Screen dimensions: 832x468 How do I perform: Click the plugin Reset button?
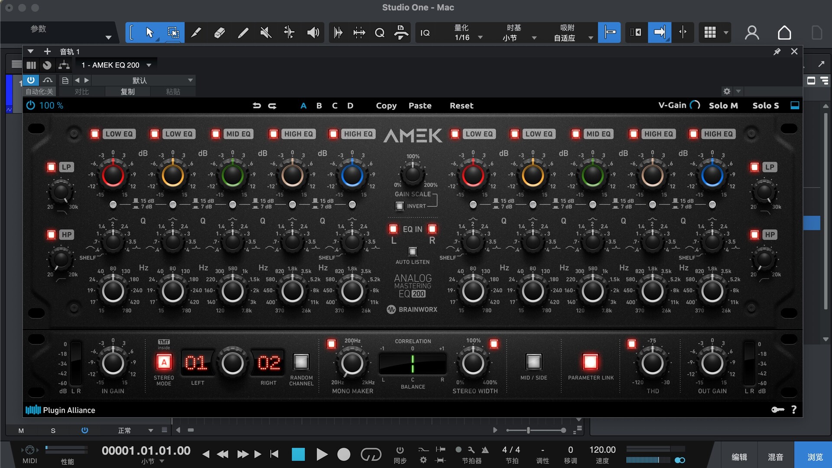[x=461, y=105]
